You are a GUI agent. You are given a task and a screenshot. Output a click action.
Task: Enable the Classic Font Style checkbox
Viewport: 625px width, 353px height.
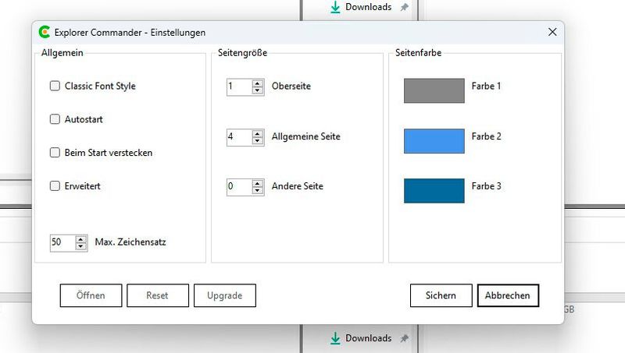(55, 86)
